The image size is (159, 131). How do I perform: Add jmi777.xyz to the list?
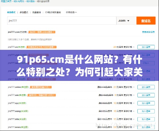(146, 103)
